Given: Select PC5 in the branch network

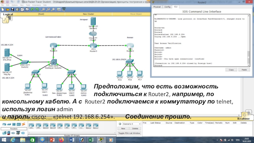Looking at the screenshot, I should click(120, 74).
